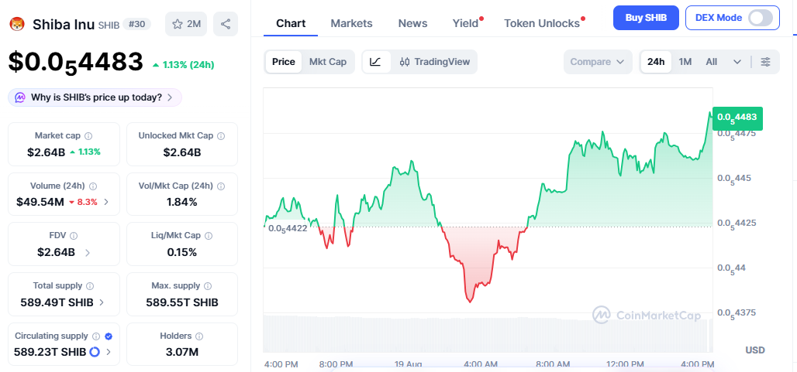Click the AI icon beside 'Why is SHIB's price up'

click(20, 97)
